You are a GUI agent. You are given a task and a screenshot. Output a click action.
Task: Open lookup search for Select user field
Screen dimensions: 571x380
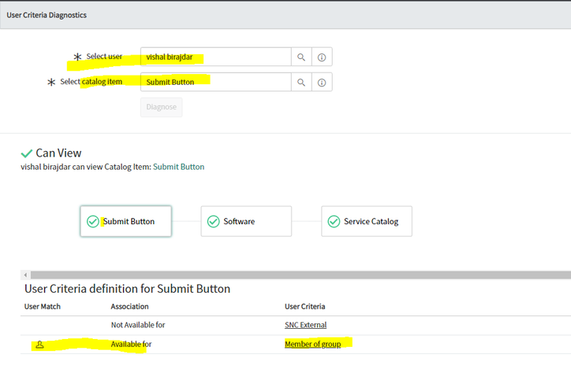[x=301, y=57]
